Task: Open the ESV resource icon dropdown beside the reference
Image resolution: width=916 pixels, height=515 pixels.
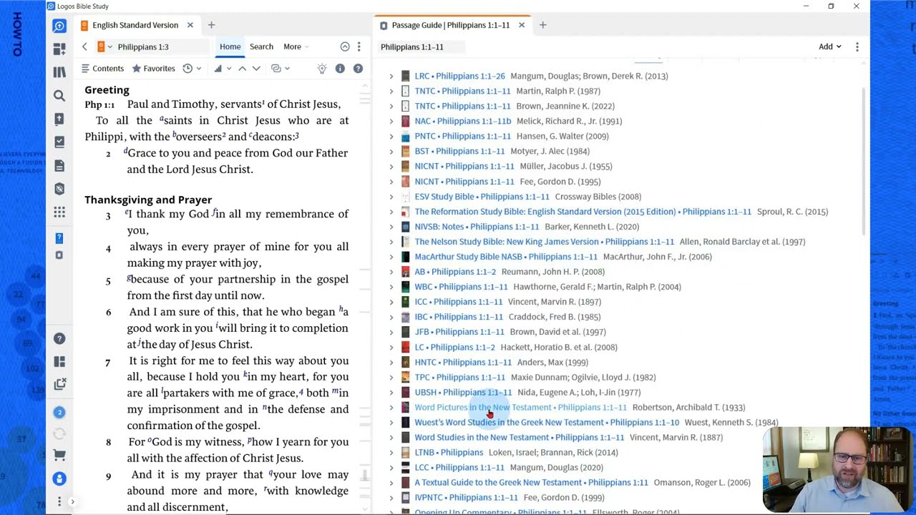Action: tap(105, 46)
